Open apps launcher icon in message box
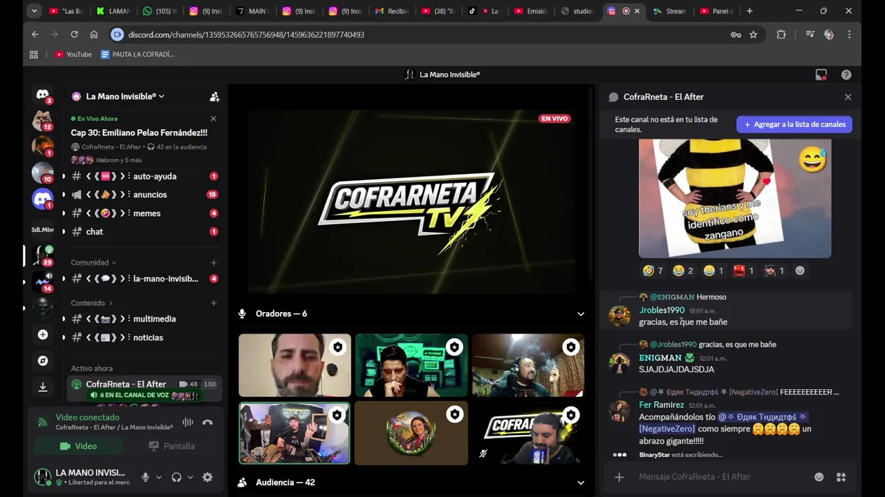 point(841,477)
